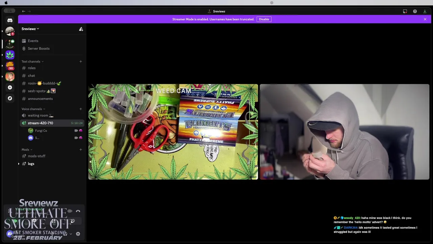
Task: Open the Sreviewz server dropdown menu
Action: pyautogui.click(x=30, y=29)
